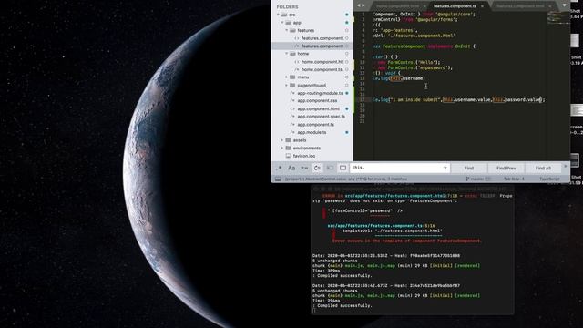
Task: Go to previous tab using left arrow
Action: coord(359,5)
